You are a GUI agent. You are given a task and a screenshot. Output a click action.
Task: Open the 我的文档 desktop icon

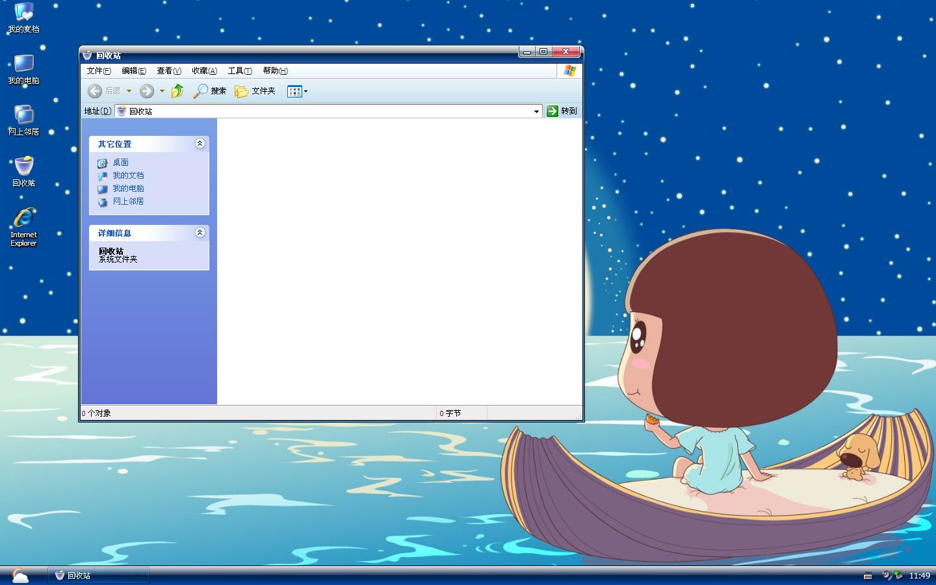coord(23,18)
